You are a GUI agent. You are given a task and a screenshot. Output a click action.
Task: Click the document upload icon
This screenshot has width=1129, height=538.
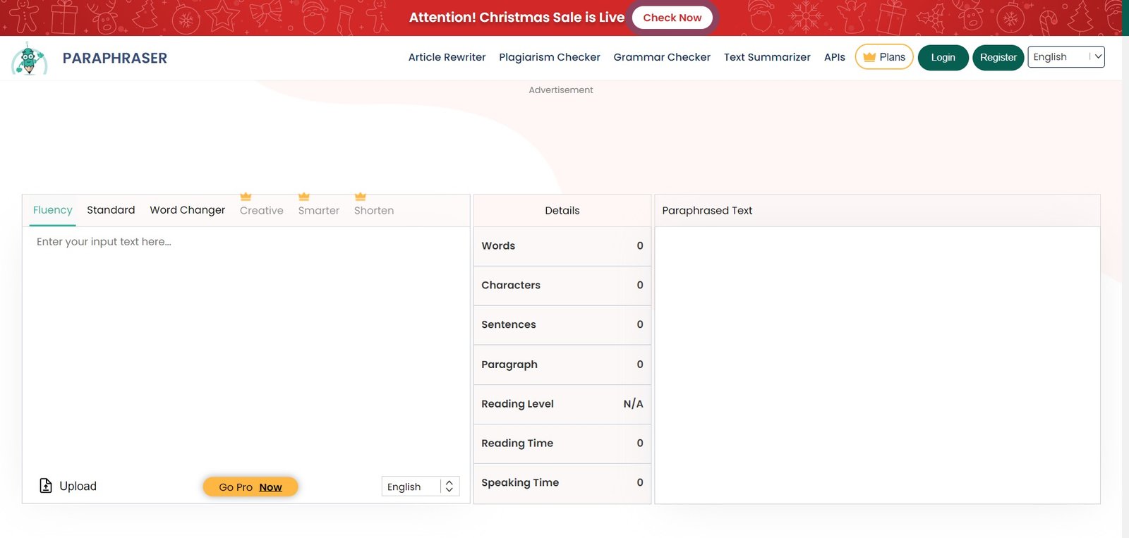46,486
